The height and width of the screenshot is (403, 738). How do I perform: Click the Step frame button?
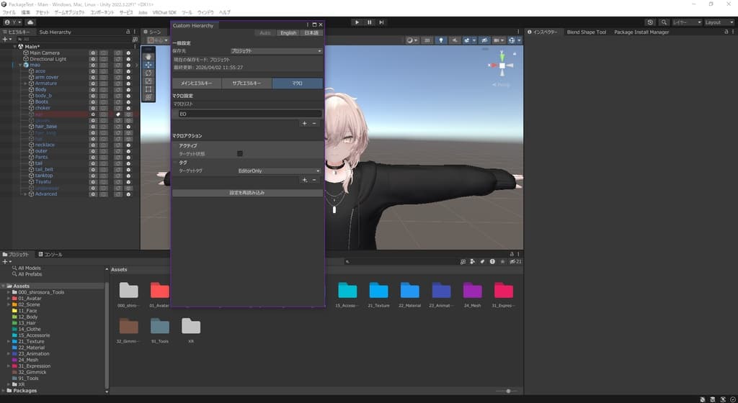381,22
